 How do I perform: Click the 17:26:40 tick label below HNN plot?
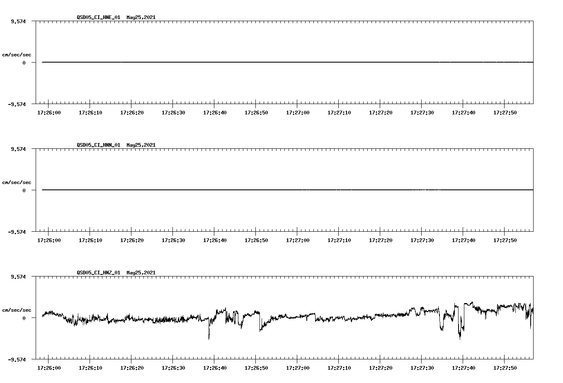[215, 240]
